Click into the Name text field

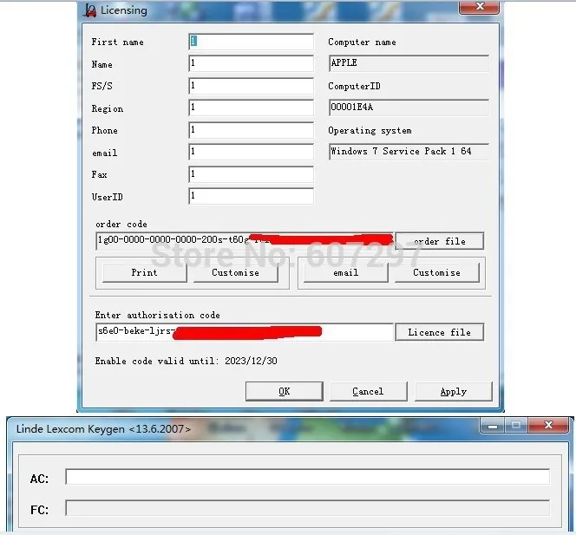coord(252,63)
